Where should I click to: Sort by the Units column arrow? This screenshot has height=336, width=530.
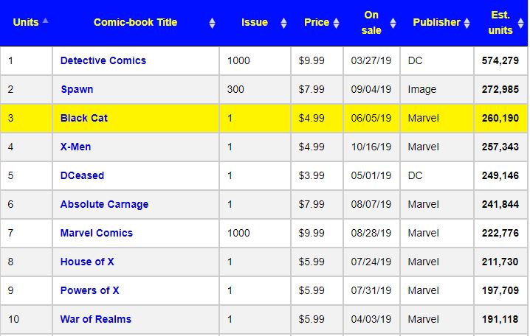coord(45,21)
